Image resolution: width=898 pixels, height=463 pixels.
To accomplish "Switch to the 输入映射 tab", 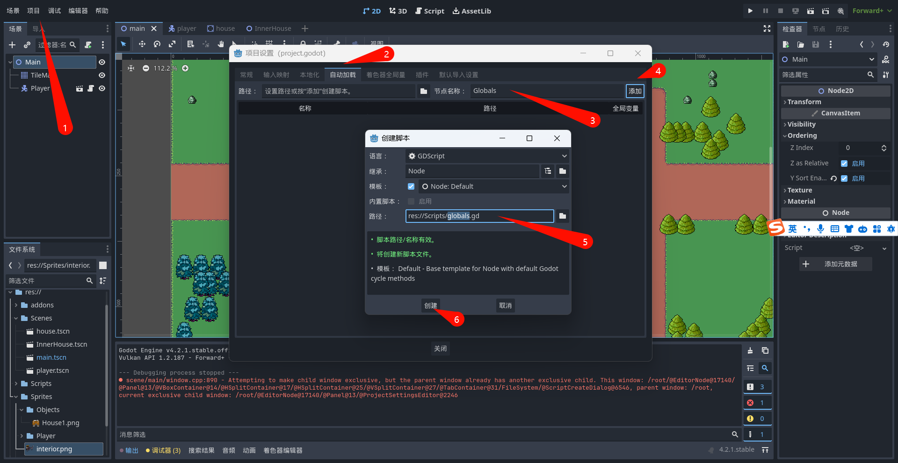I will point(276,75).
